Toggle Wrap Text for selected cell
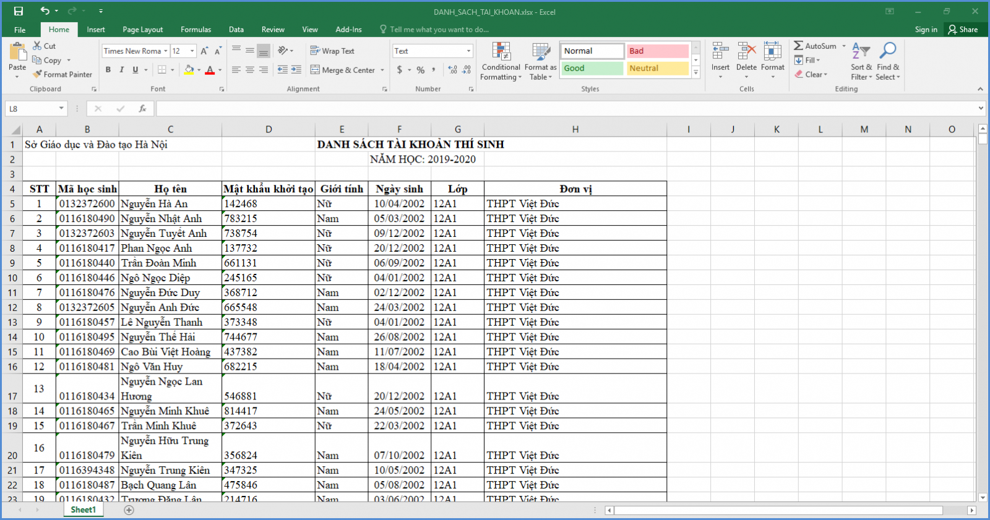This screenshot has height=520, width=990. (332, 51)
